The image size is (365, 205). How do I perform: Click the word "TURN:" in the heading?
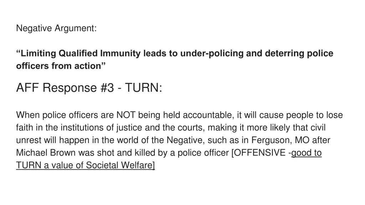[143, 88]
